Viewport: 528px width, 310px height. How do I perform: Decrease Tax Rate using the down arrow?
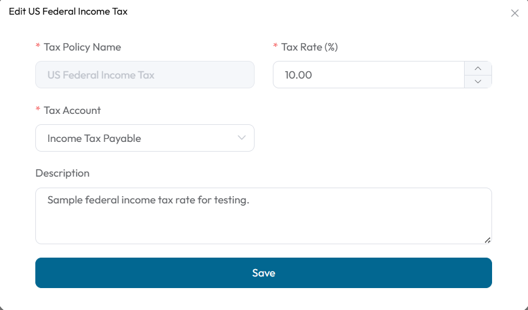click(478, 82)
